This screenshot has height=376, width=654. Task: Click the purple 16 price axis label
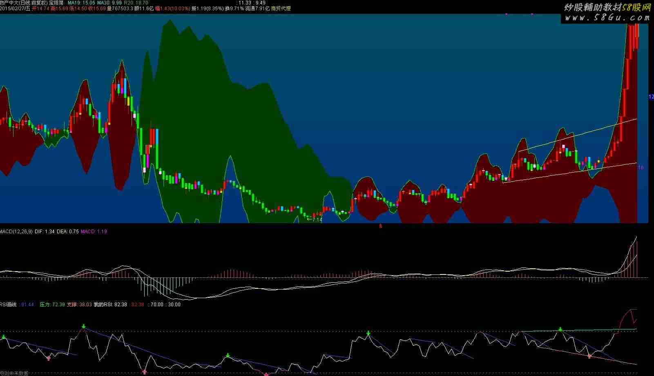[641, 167]
